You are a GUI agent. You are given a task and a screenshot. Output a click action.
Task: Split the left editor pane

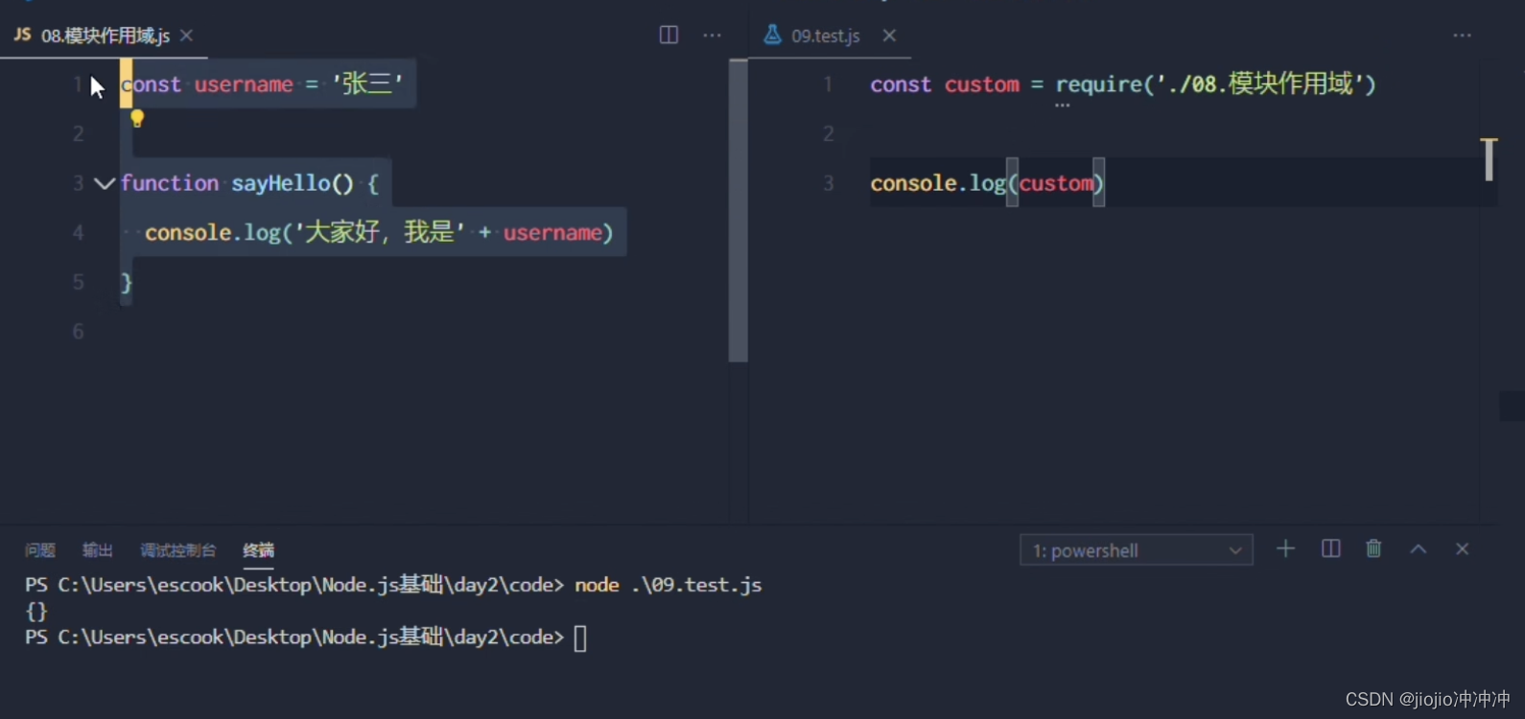(669, 35)
